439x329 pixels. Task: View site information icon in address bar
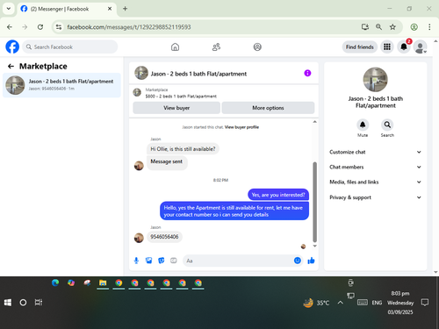point(59,27)
